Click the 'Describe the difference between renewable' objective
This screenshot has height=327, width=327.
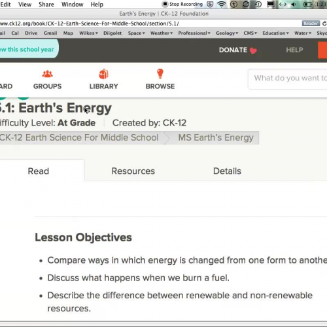(180, 301)
